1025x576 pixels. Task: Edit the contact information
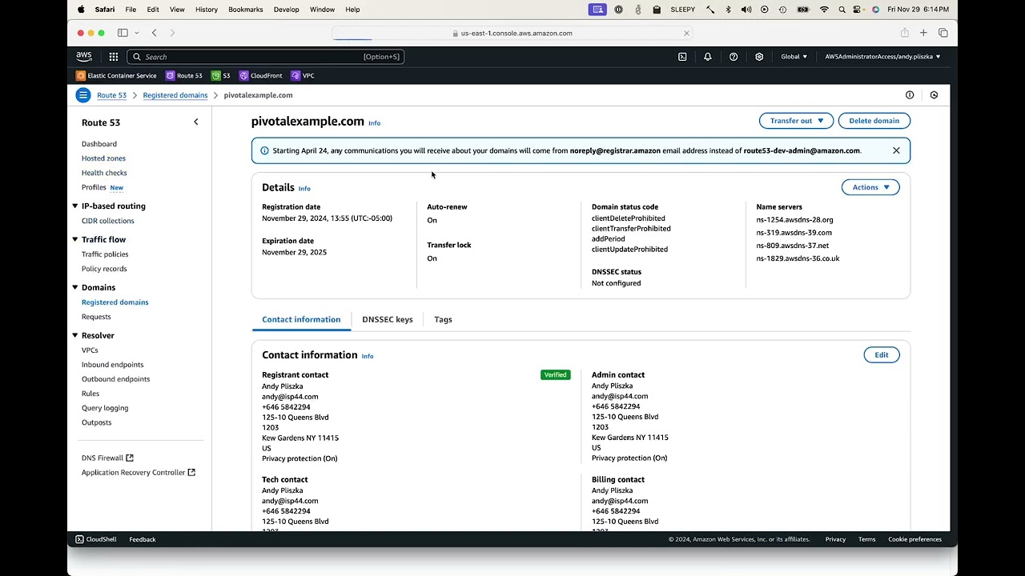881,355
